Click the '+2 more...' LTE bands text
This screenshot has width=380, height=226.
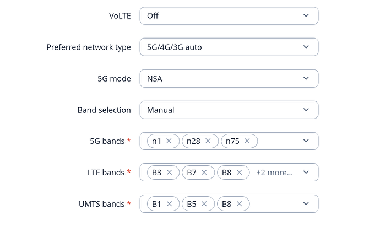click(274, 173)
